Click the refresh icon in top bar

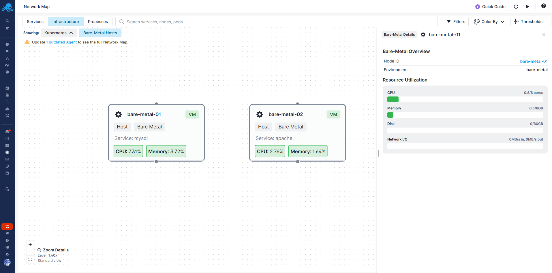click(x=516, y=7)
